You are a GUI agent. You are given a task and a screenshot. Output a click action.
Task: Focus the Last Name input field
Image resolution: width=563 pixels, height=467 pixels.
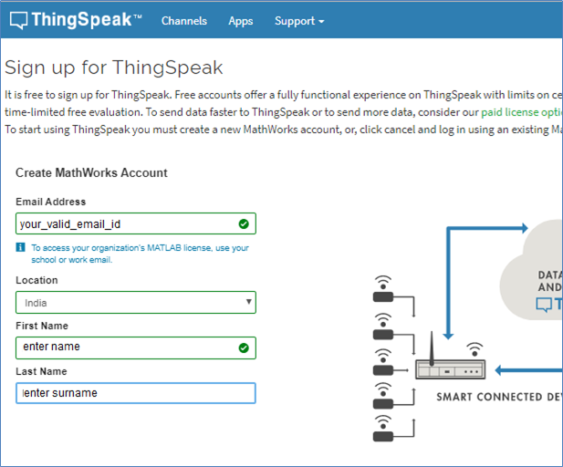point(136,393)
